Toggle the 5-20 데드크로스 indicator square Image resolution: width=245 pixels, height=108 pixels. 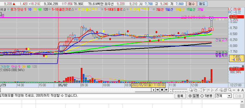coord(127,9)
